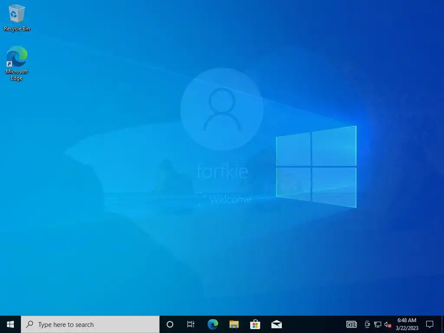Click the muted speaker volume icon

(x=388, y=325)
